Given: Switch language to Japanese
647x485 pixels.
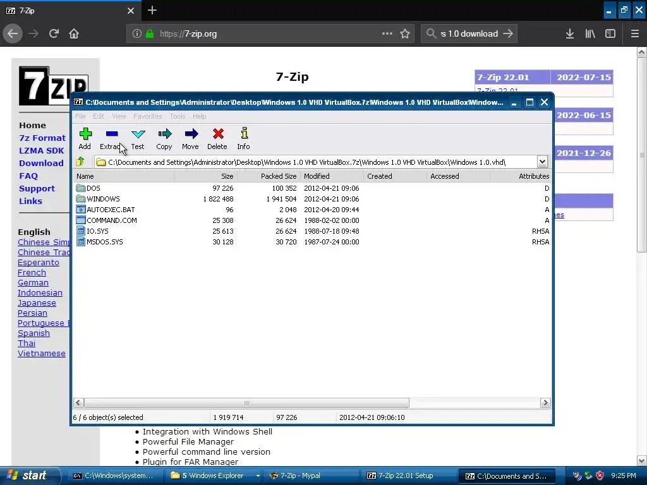Looking at the screenshot, I should (x=37, y=303).
